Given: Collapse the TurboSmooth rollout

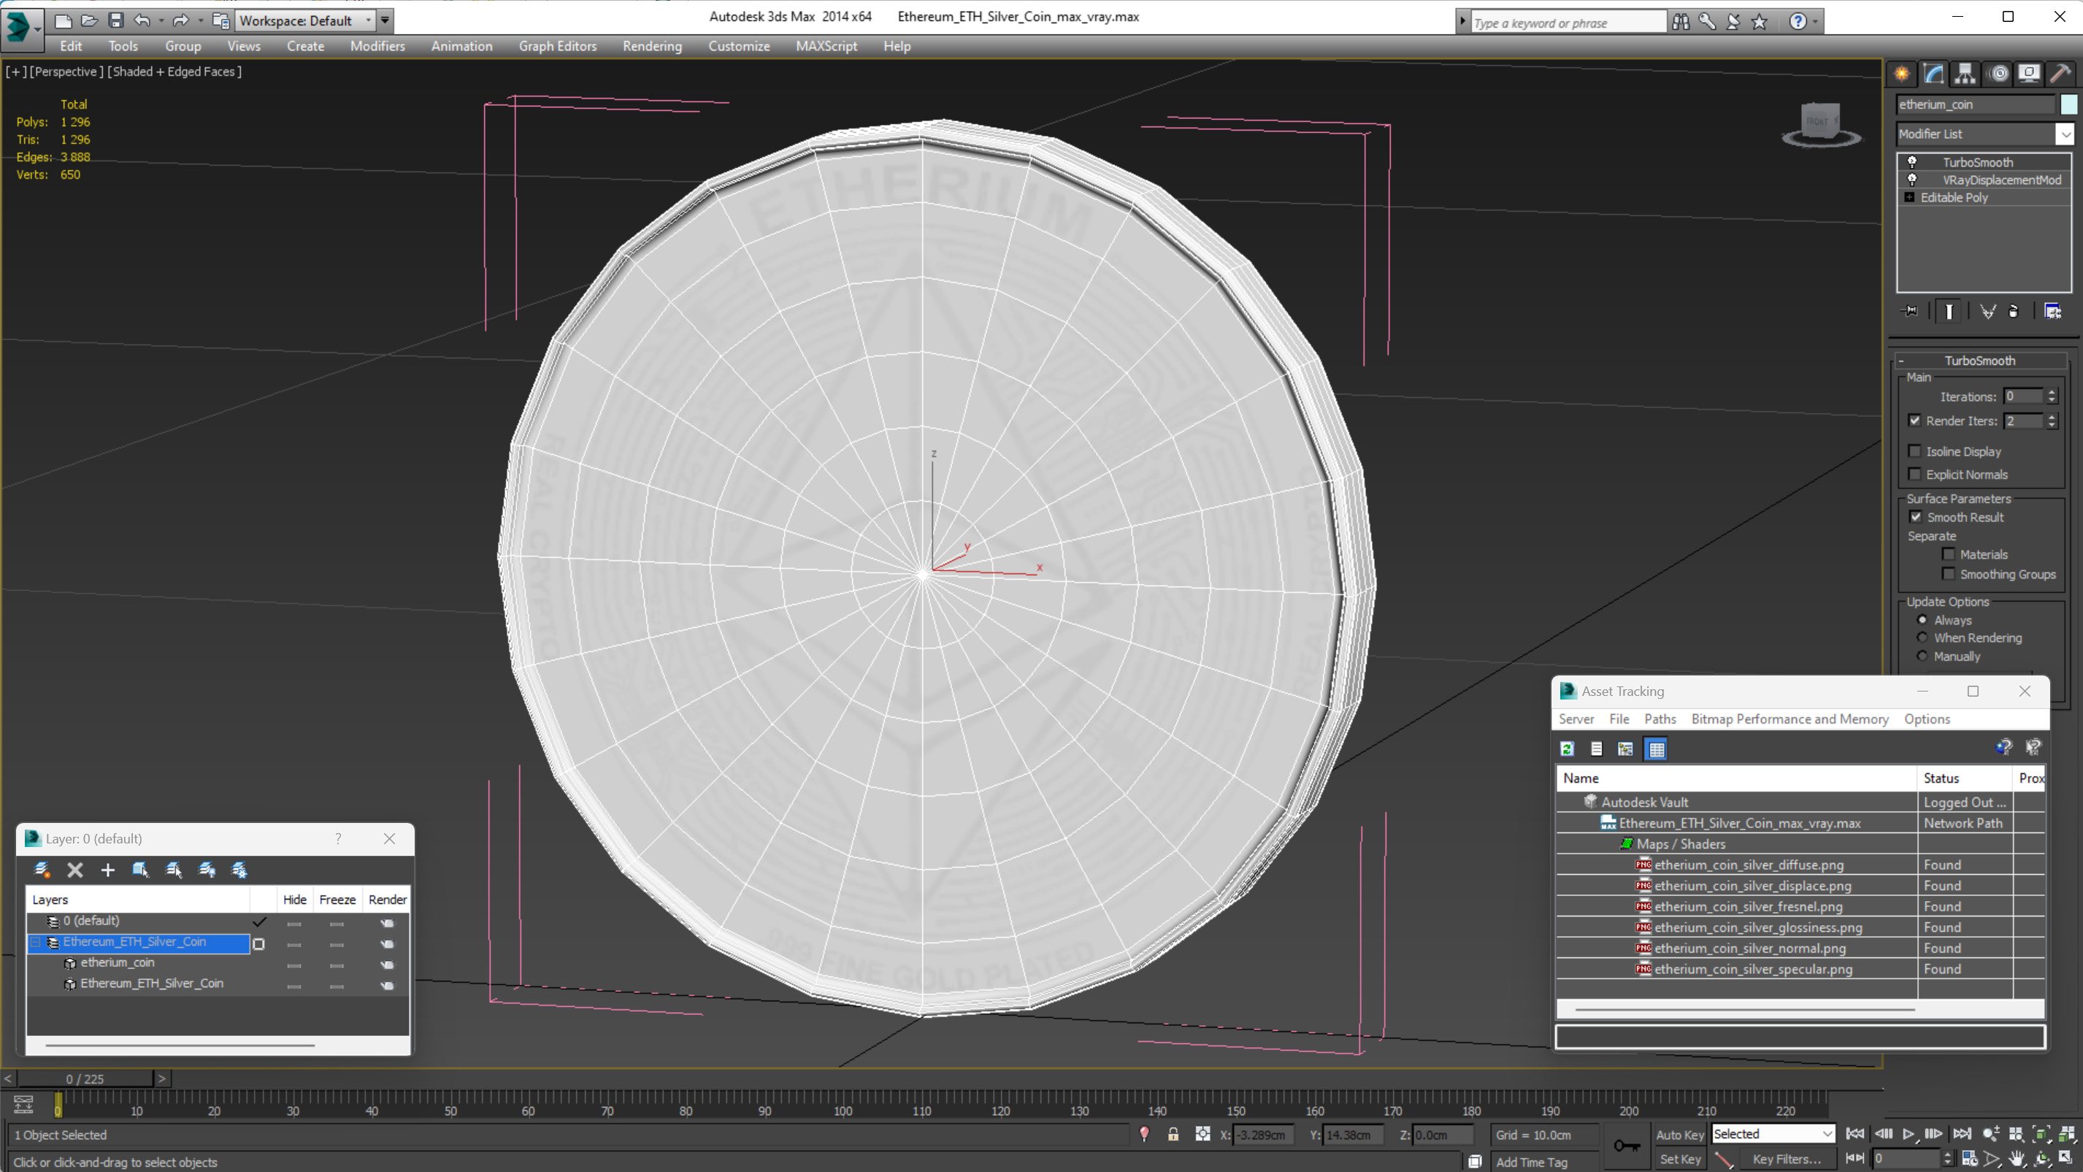Looking at the screenshot, I should point(1901,361).
